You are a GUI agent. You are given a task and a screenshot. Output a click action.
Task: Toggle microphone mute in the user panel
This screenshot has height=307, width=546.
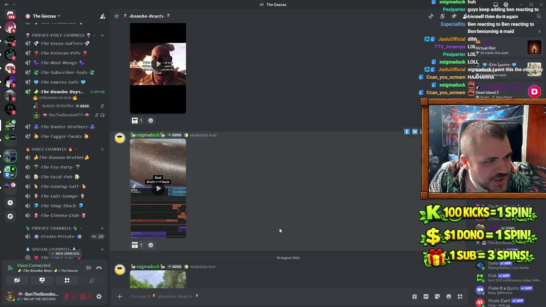coord(67,297)
